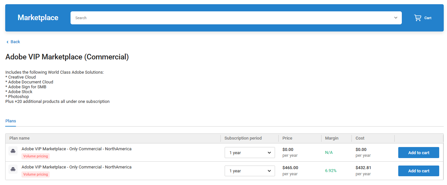Viewport: 447px width, 185px height.
Task: Add the $465.00 plan to cart
Action: coord(418,171)
